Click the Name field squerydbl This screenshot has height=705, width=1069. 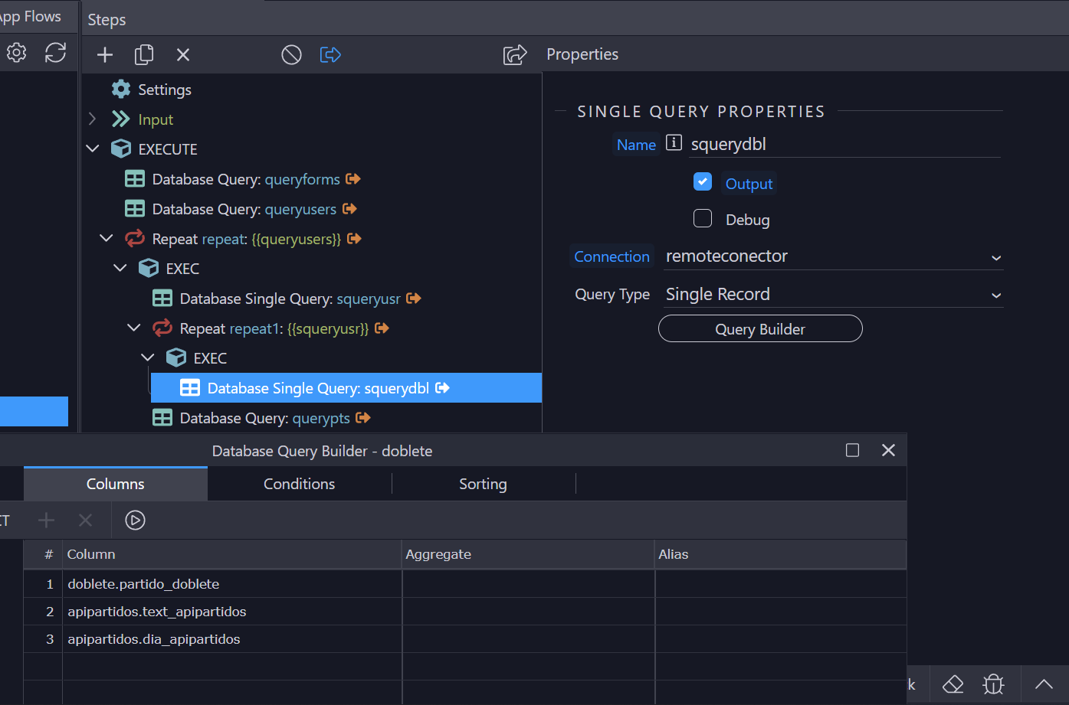[x=843, y=145]
